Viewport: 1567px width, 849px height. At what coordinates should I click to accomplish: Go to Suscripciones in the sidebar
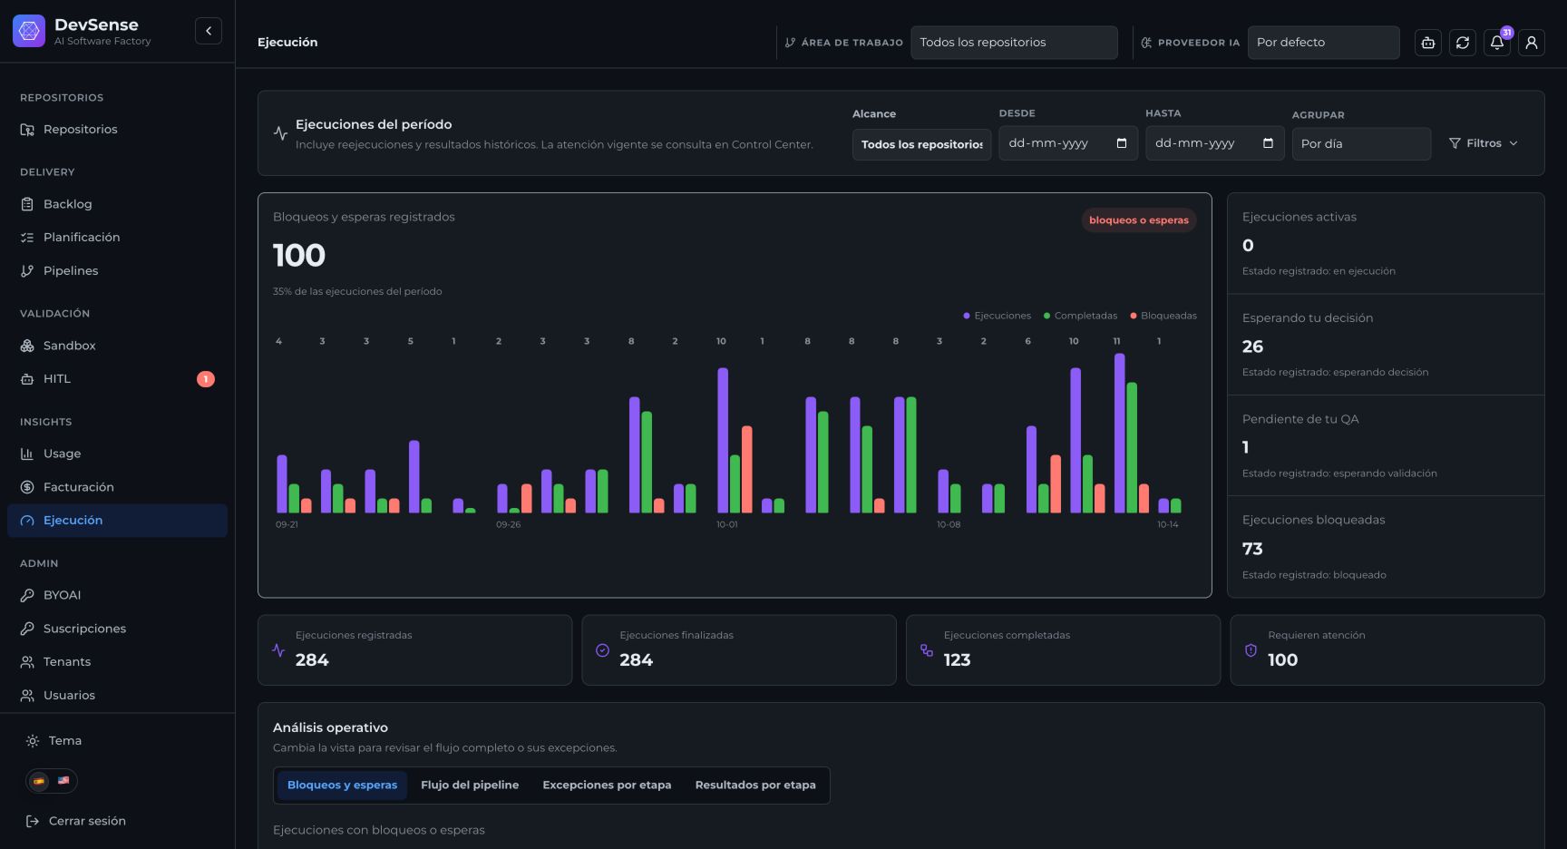(117, 629)
